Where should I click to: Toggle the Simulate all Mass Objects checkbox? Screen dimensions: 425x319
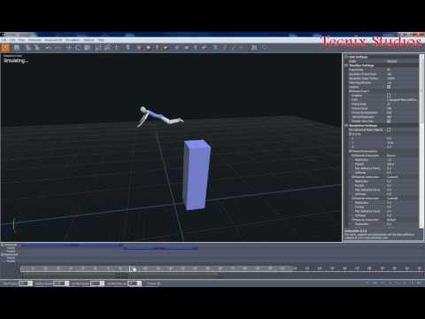pyautogui.click(x=389, y=129)
